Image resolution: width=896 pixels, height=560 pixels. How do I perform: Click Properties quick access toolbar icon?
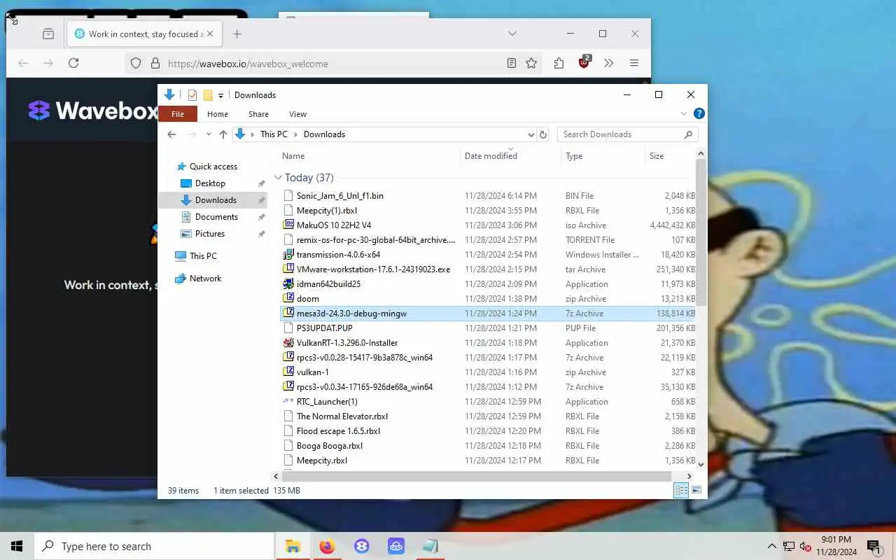click(x=192, y=95)
